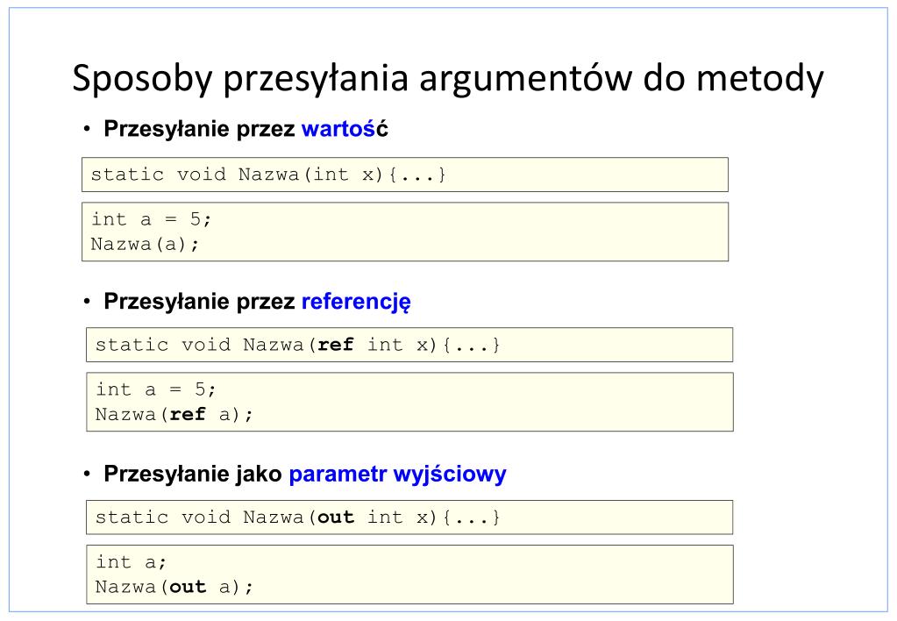This screenshot has width=897, height=621.
Task: Click the "int a;" declaration in the last code box
Action: click(x=131, y=561)
